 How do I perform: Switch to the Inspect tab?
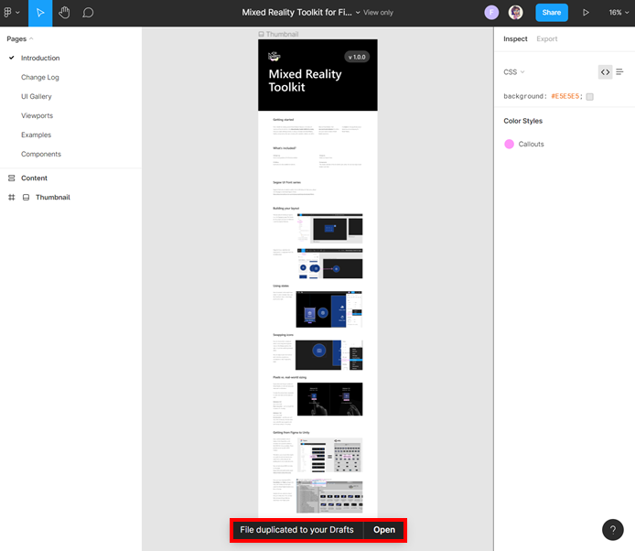tap(515, 38)
